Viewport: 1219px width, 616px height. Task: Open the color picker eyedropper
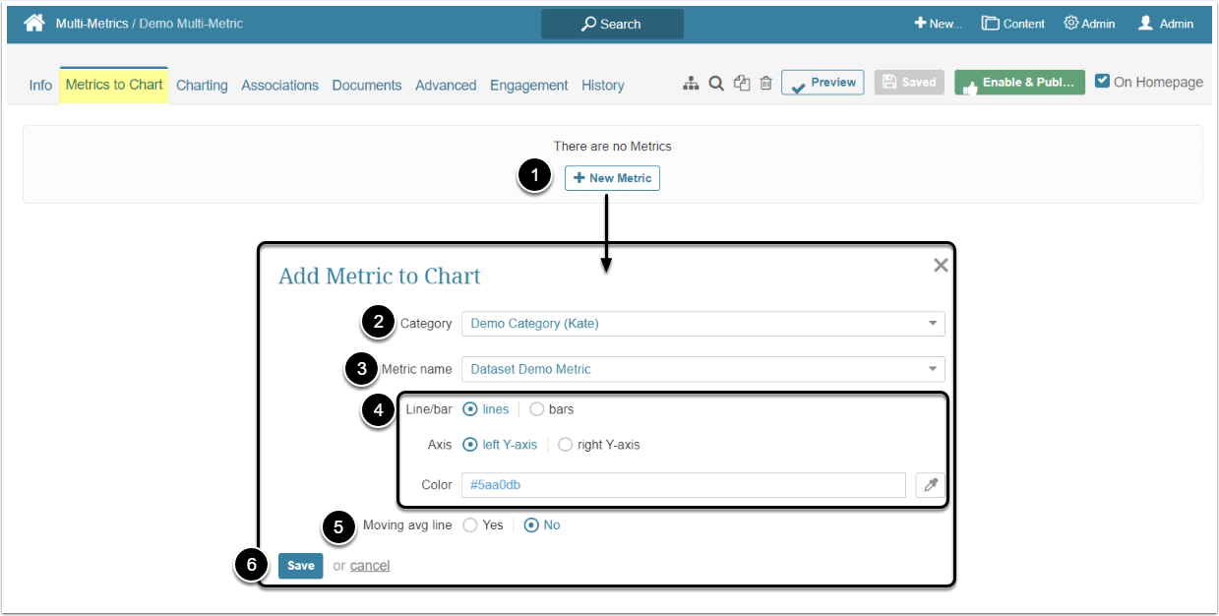pyautogui.click(x=930, y=485)
